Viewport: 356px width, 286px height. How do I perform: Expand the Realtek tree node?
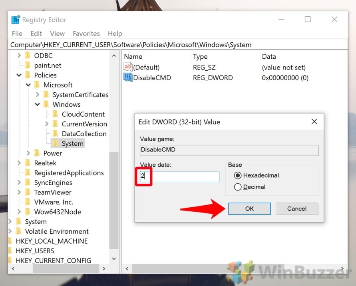[19, 163]
